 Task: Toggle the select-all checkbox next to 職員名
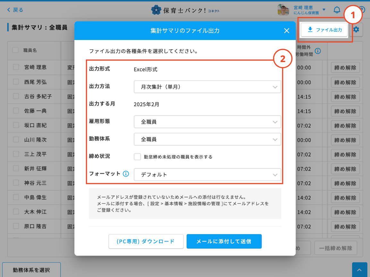click(x=15, y=50)
